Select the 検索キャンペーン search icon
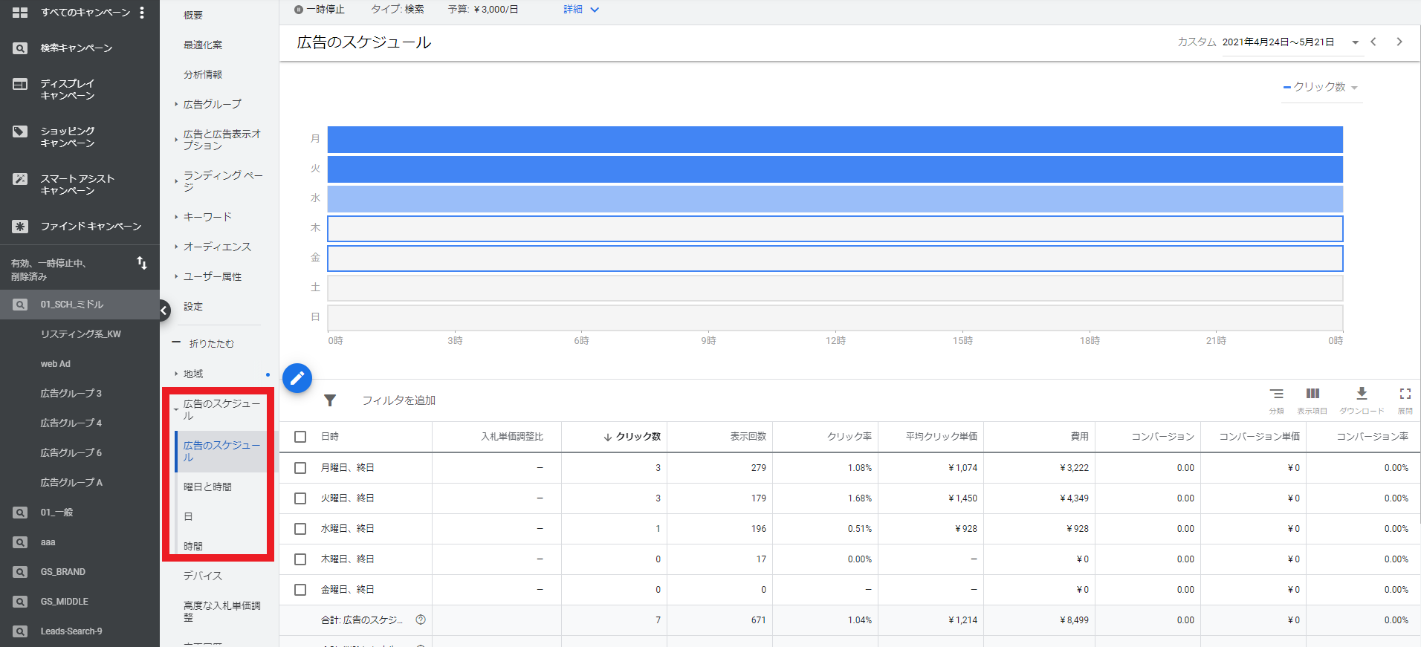The height and width of the screenshot is (647, 1421). point(20,48)
